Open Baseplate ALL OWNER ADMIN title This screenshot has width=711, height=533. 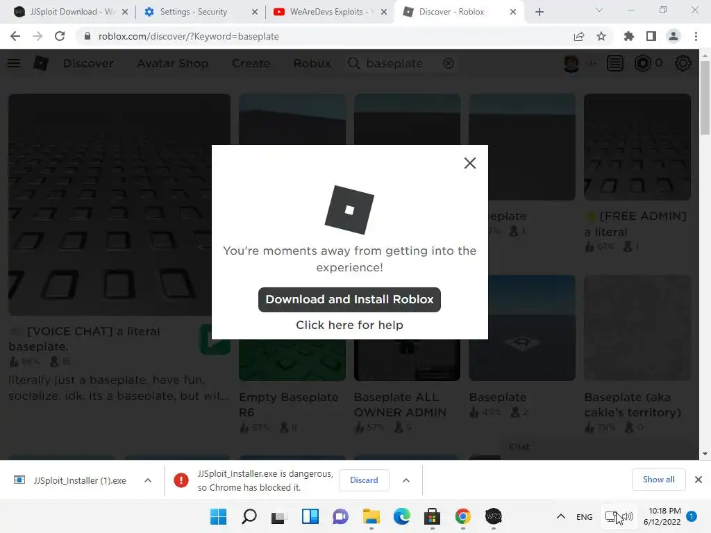[400, 405]
